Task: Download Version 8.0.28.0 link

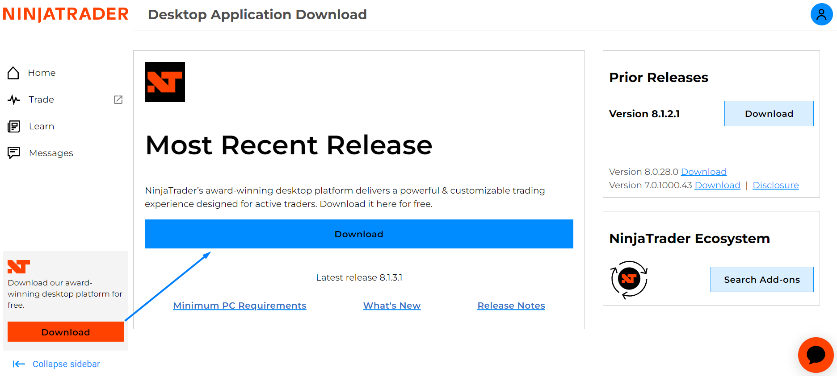Action: pos(703,172)
